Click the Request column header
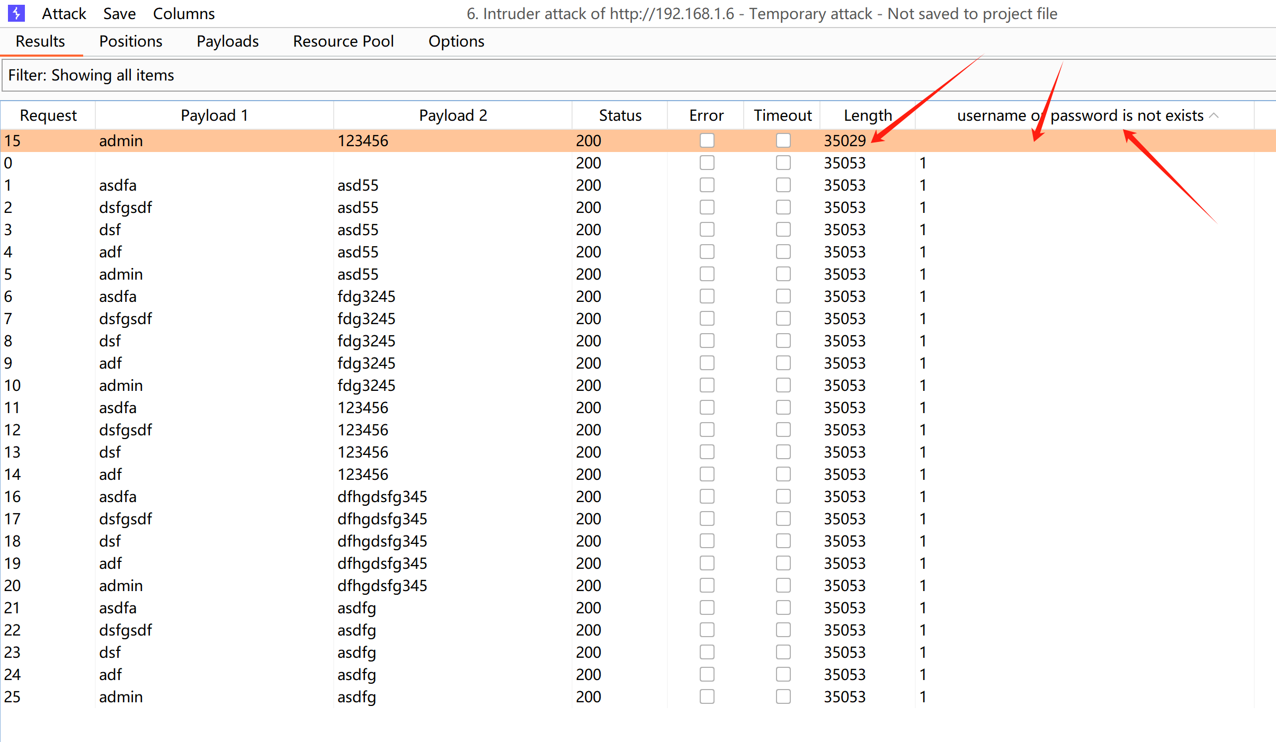 click(48, 115)
